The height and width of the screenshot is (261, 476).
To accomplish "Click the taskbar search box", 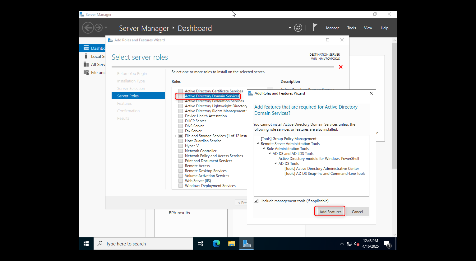I will pyautogui.click(x=143, y=244).
